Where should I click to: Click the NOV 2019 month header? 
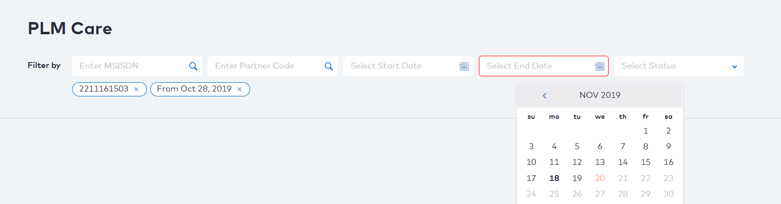[x=600, y=95]
